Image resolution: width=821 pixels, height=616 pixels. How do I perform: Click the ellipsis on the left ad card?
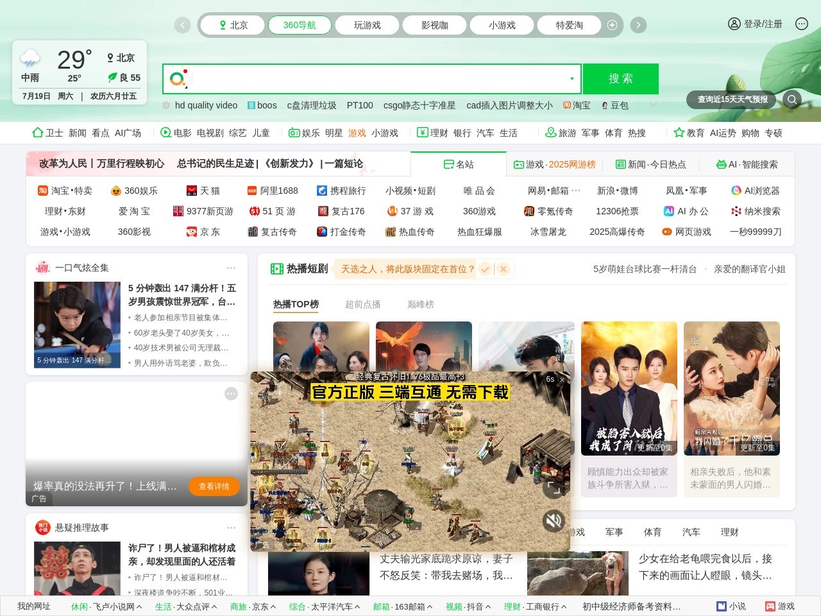tap(232, 393)
